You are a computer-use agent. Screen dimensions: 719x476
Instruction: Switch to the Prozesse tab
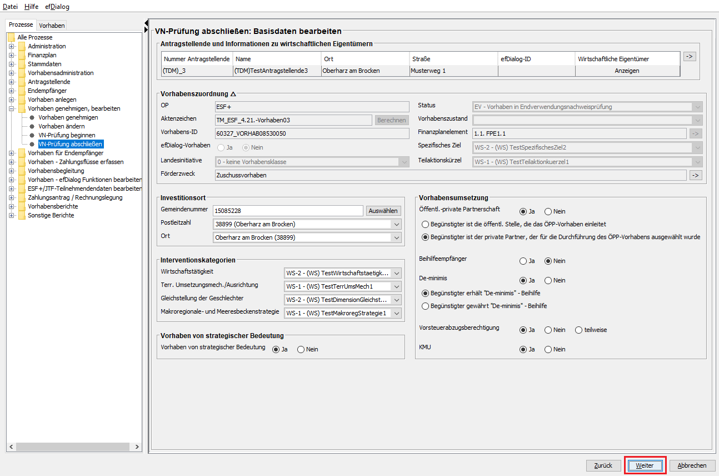(21, 24)
